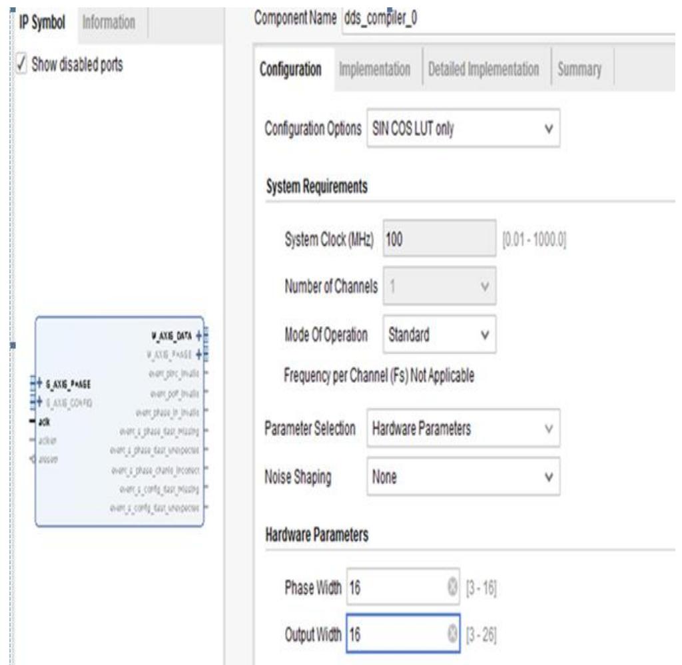Select the aclk port on IP symbol
682x665 pixels.
point(44,421)
